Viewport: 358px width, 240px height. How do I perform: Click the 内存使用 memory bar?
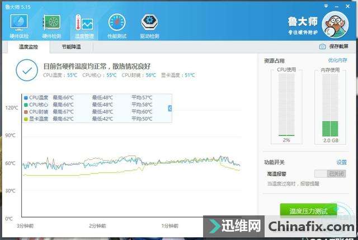coord(330,105)
